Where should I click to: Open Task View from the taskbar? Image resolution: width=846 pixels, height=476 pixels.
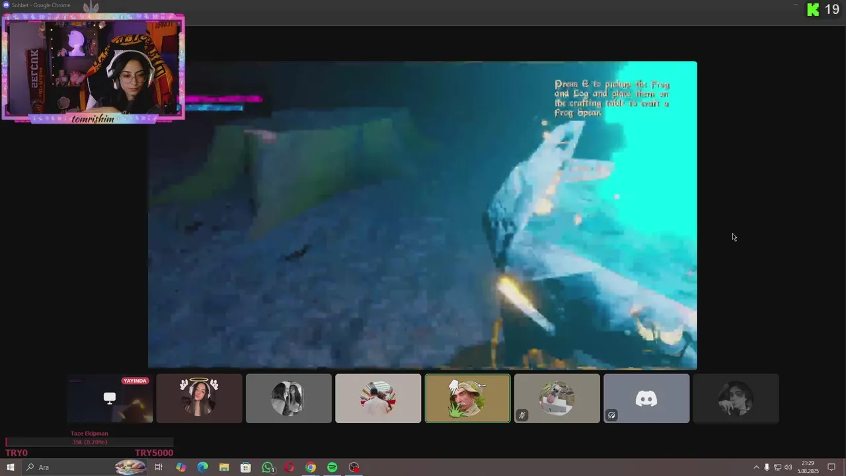click(x=159, y=467)
